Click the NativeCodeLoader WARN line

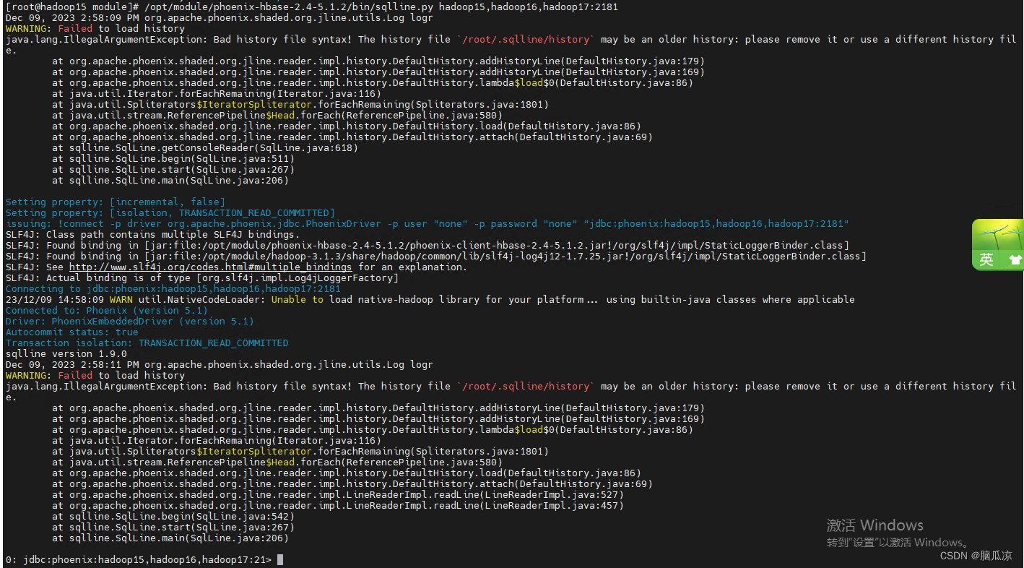(430, 299)
